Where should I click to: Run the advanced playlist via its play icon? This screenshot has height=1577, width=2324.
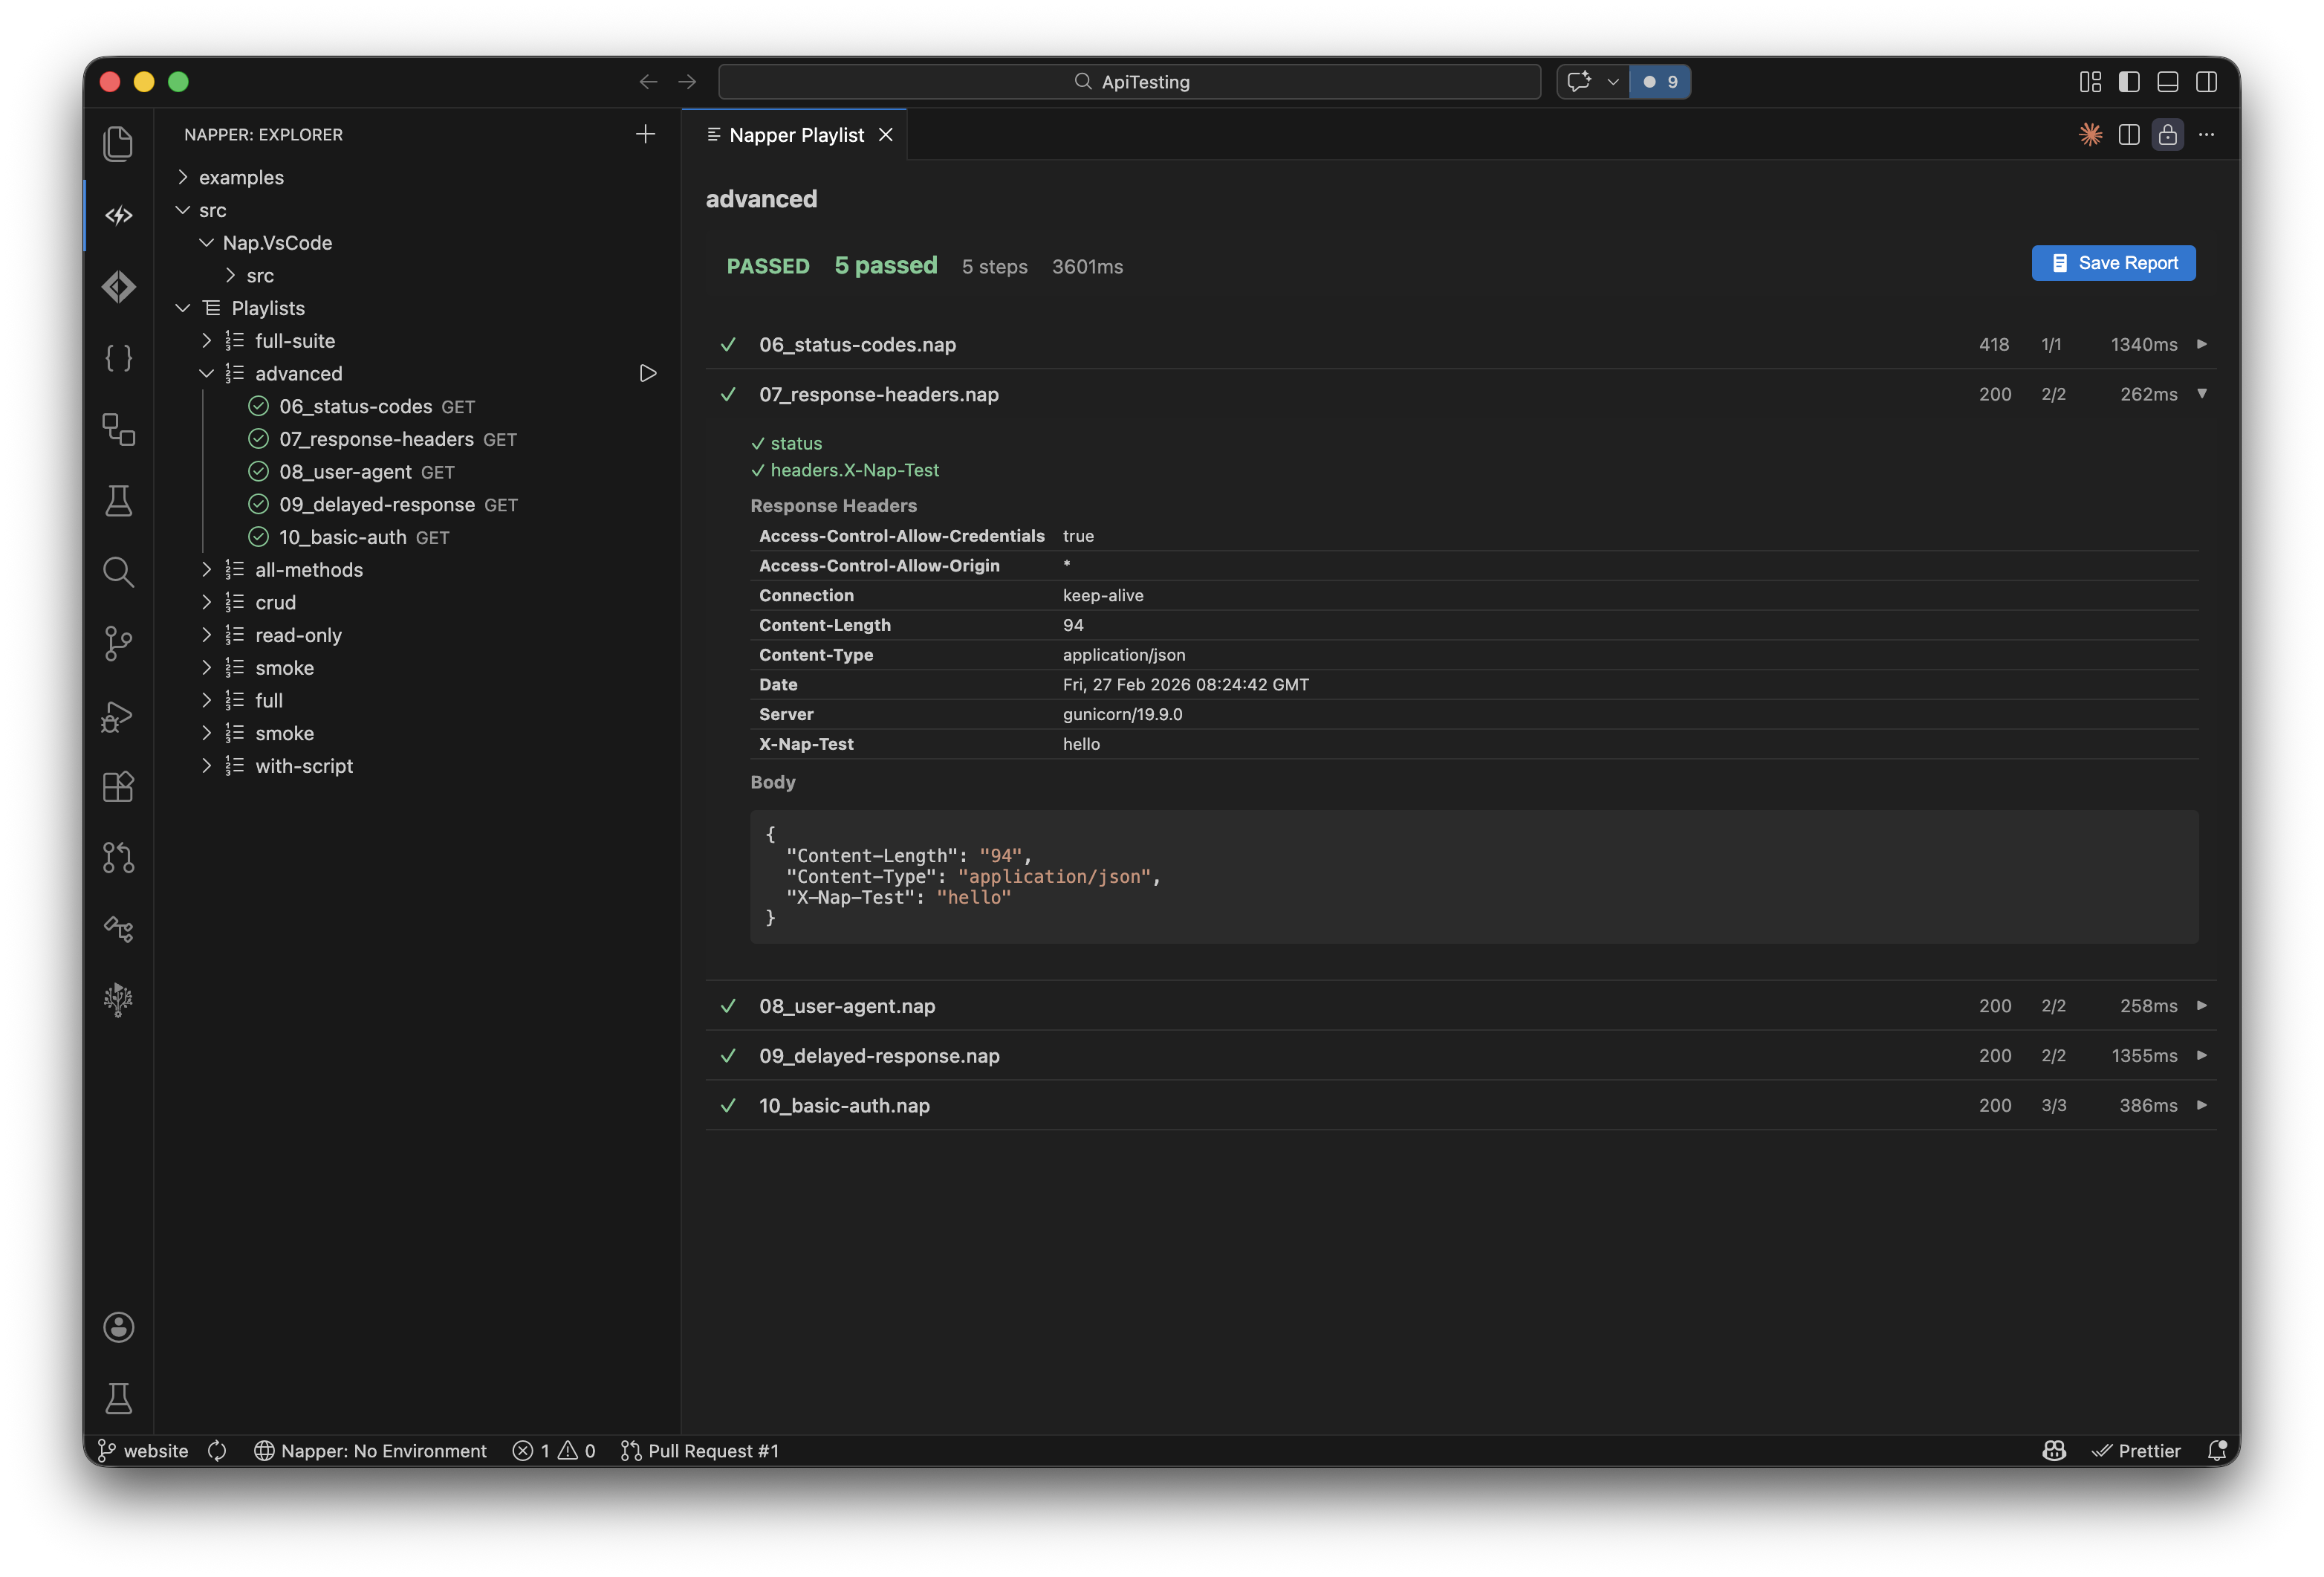pyautogui.click(x=648, y=373)
